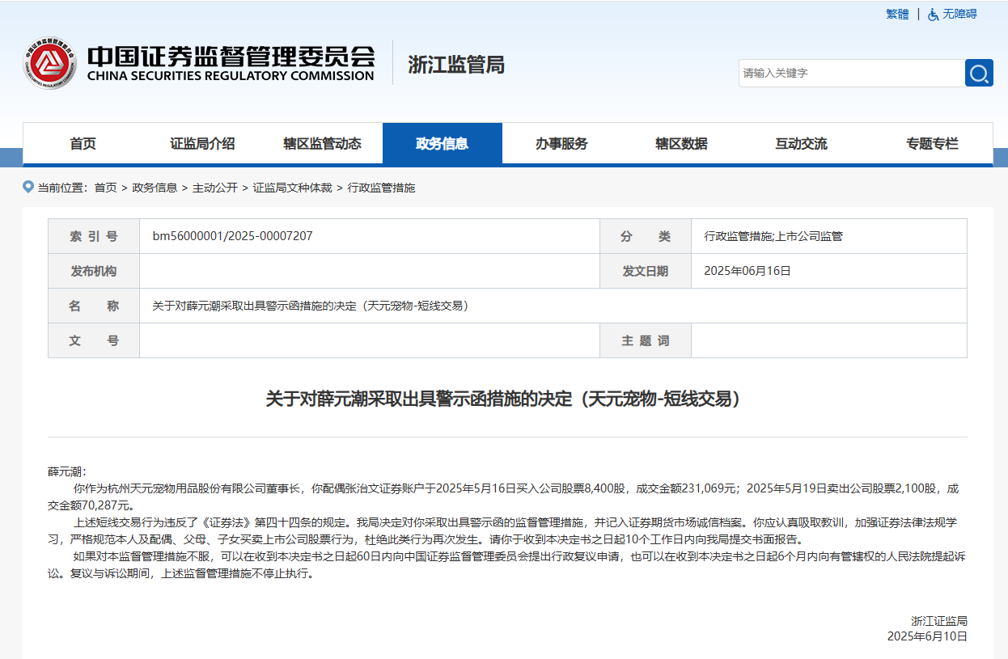Click 首页 in the breadcrumb path
Viewport: 1008px width, 659px height.
click(x=105, y=188)
